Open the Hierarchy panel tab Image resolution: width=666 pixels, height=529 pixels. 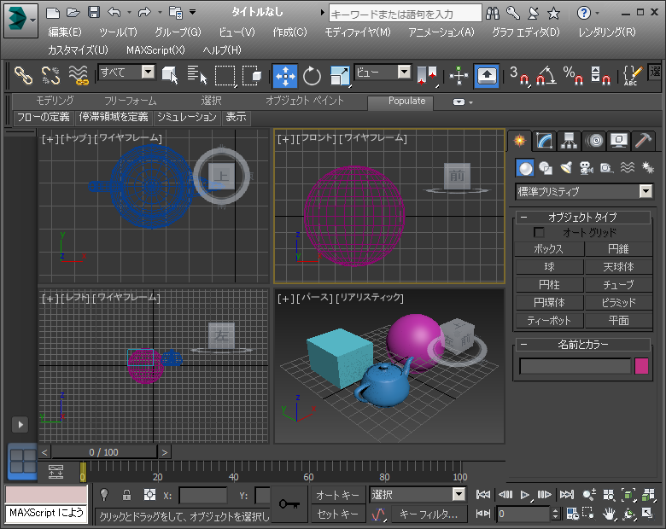tap(569, 141)
